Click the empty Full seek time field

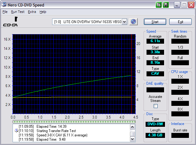[180, 63]
